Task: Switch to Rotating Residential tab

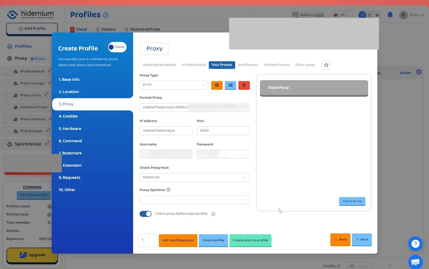Action: pos(160,65)
